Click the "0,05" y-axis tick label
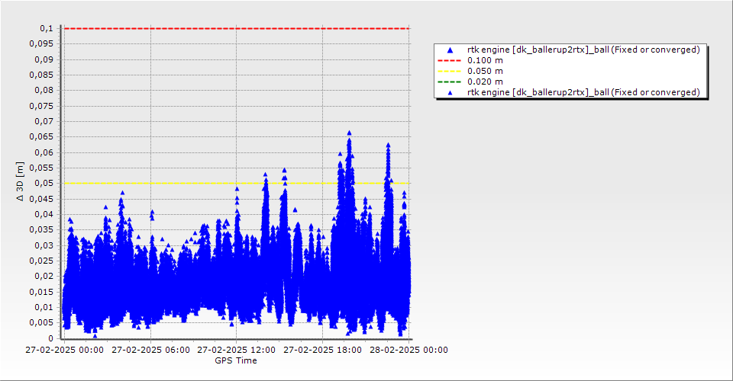Image resolution: width=733 pixels, height=381 pixels. pyautogui.click(x=44, y=184)
